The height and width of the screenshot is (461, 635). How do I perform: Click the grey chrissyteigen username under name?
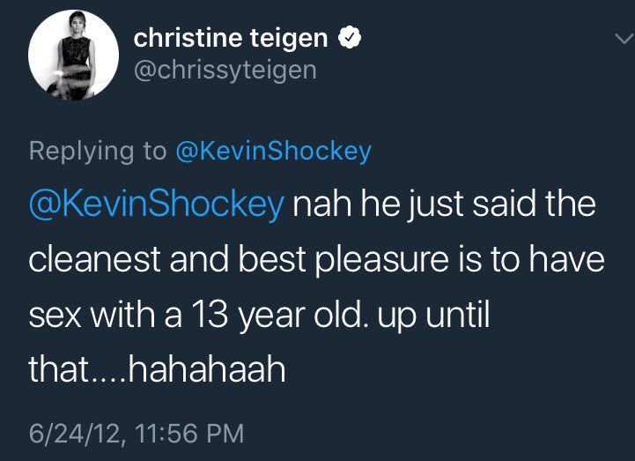[x=225, y=68]
